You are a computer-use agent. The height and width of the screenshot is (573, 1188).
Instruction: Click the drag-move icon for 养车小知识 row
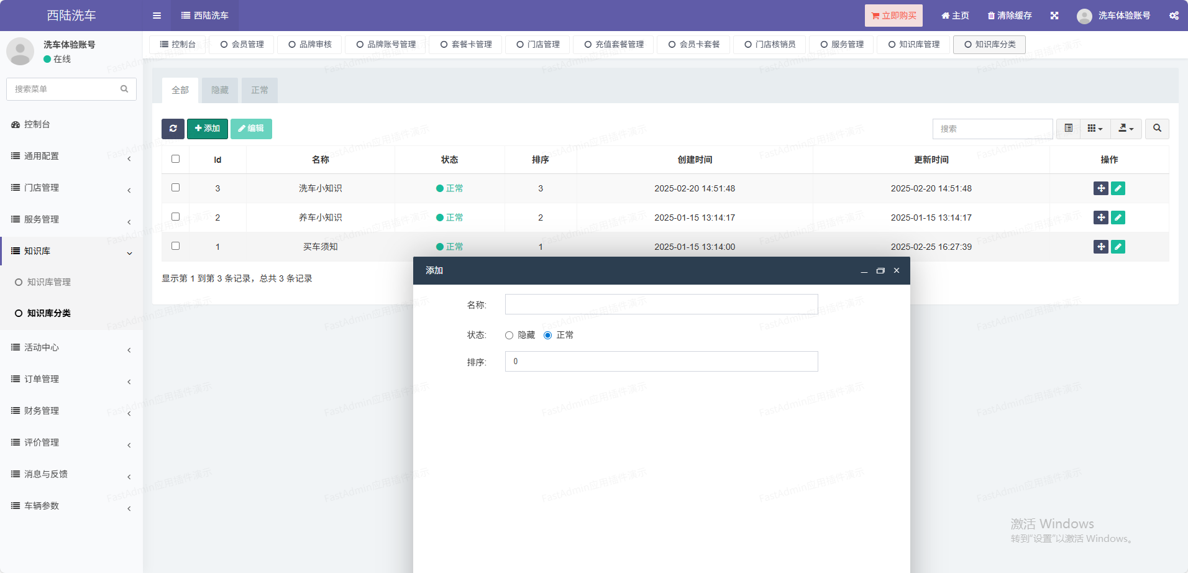pos(1100,218)
